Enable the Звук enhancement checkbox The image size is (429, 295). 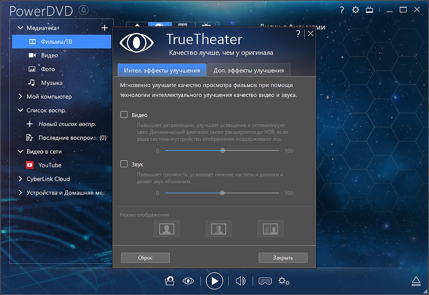[x=124, y=164]
